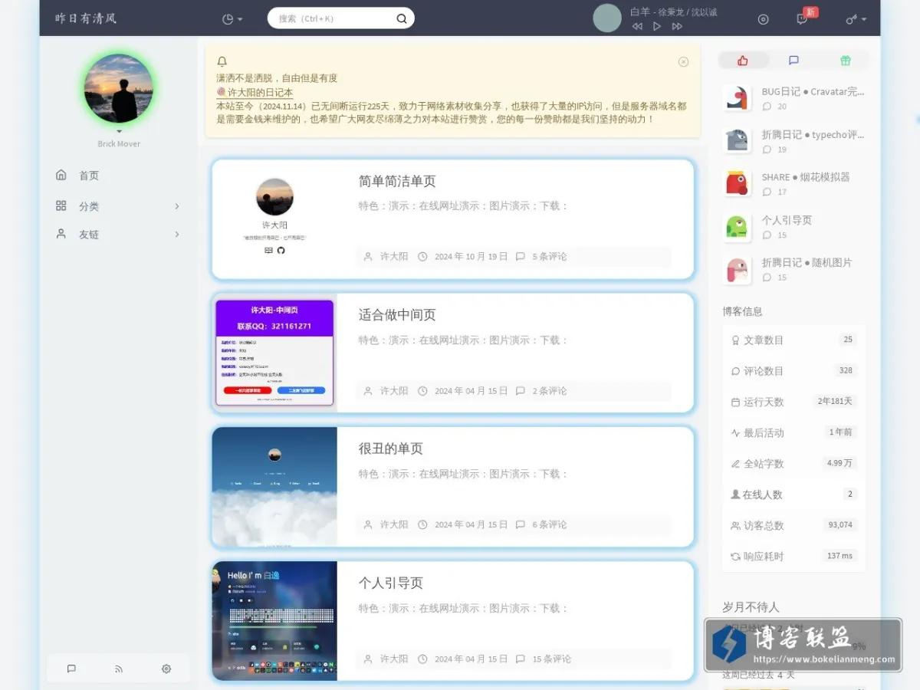Click the 在线人数 stats row
Image resolution: width=920 pixels, height=690 pixels.
pos(793,495)
